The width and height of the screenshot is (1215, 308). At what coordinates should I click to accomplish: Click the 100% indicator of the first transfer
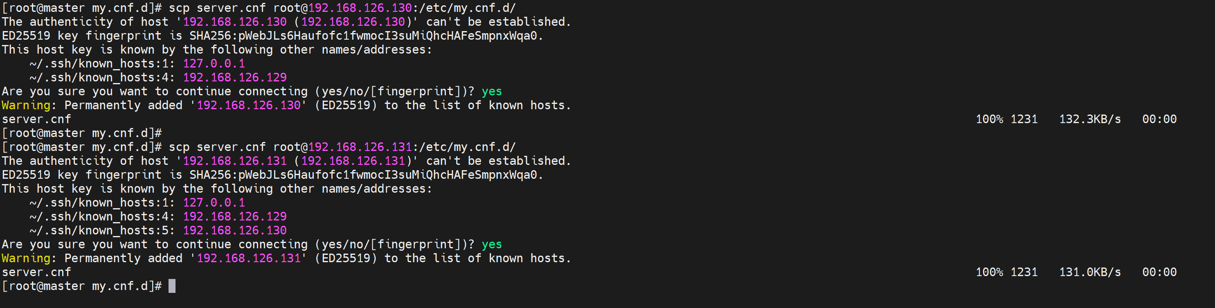click(989, 119)
